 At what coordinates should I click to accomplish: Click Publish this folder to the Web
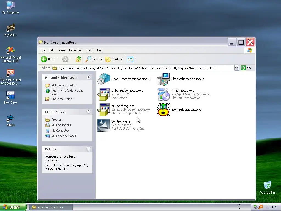67,92
